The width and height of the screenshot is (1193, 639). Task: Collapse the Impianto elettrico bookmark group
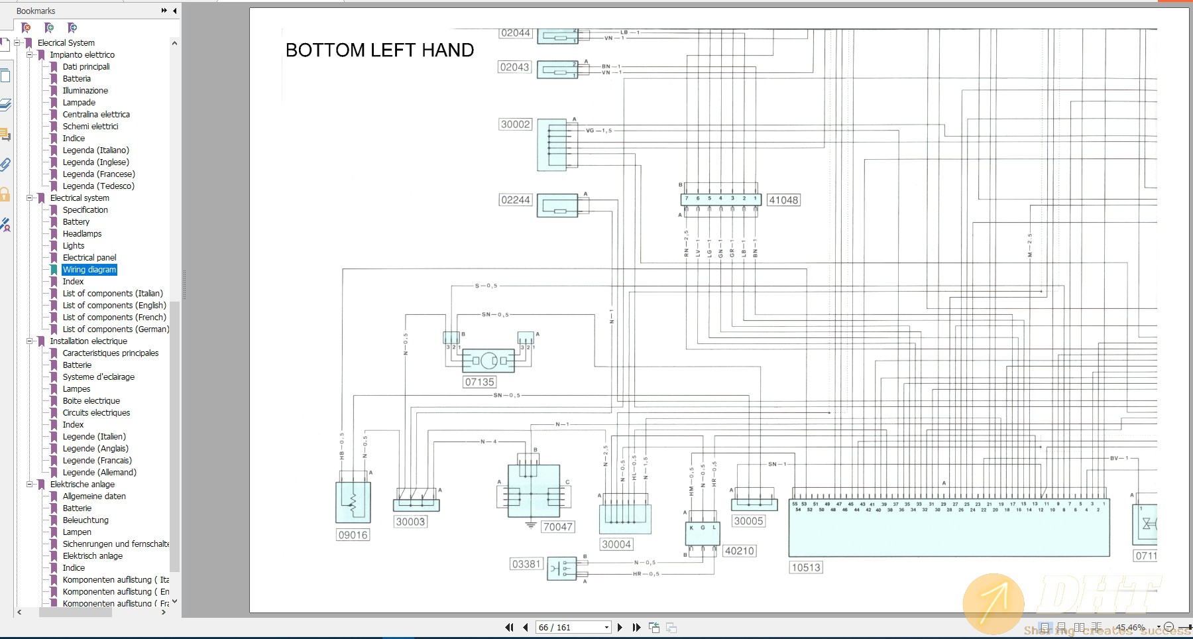tap(30, 54)
